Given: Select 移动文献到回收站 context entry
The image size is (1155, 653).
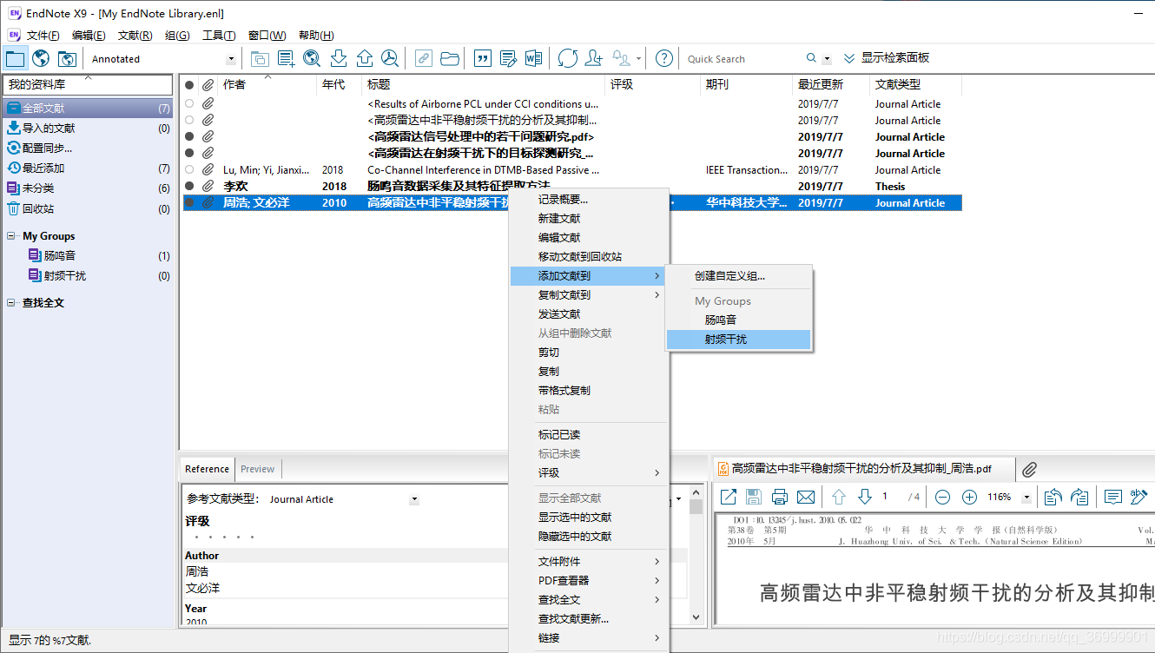Looking at the screenshot, I should (x=588, y=257).
